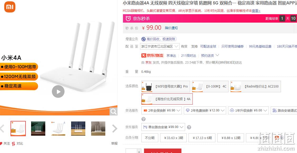Expand the 2年全保换新 ¥6.90 dropdown
The width and height of the screenshot is (297, 153).
point(162,110)
